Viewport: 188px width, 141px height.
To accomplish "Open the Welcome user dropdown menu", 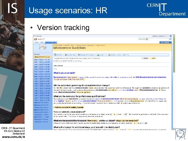I will (160, 36).
